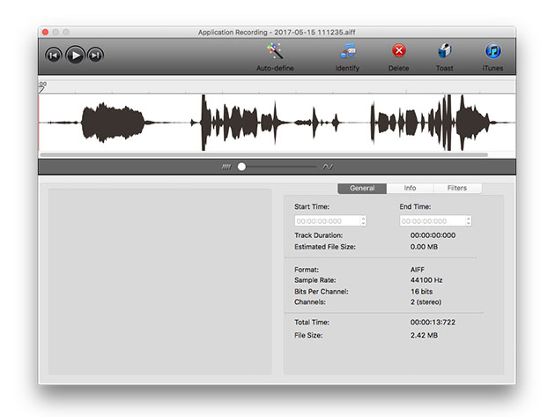Send the recording to Toast
The height and width of the screenshot is (417, 555).
[x=445, y=50]
